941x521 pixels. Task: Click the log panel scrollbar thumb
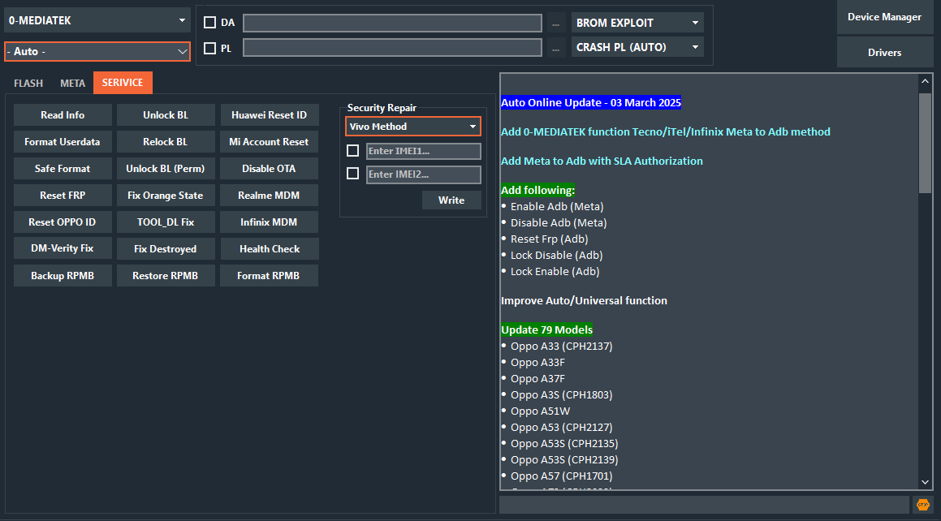point(925,143)
